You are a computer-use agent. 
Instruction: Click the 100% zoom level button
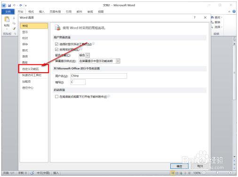click(x=197, y=173)
